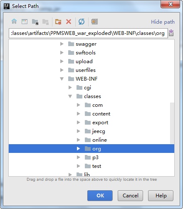Expand the cgi folder
Screen dimensions: 183x209
coord(70,88)
